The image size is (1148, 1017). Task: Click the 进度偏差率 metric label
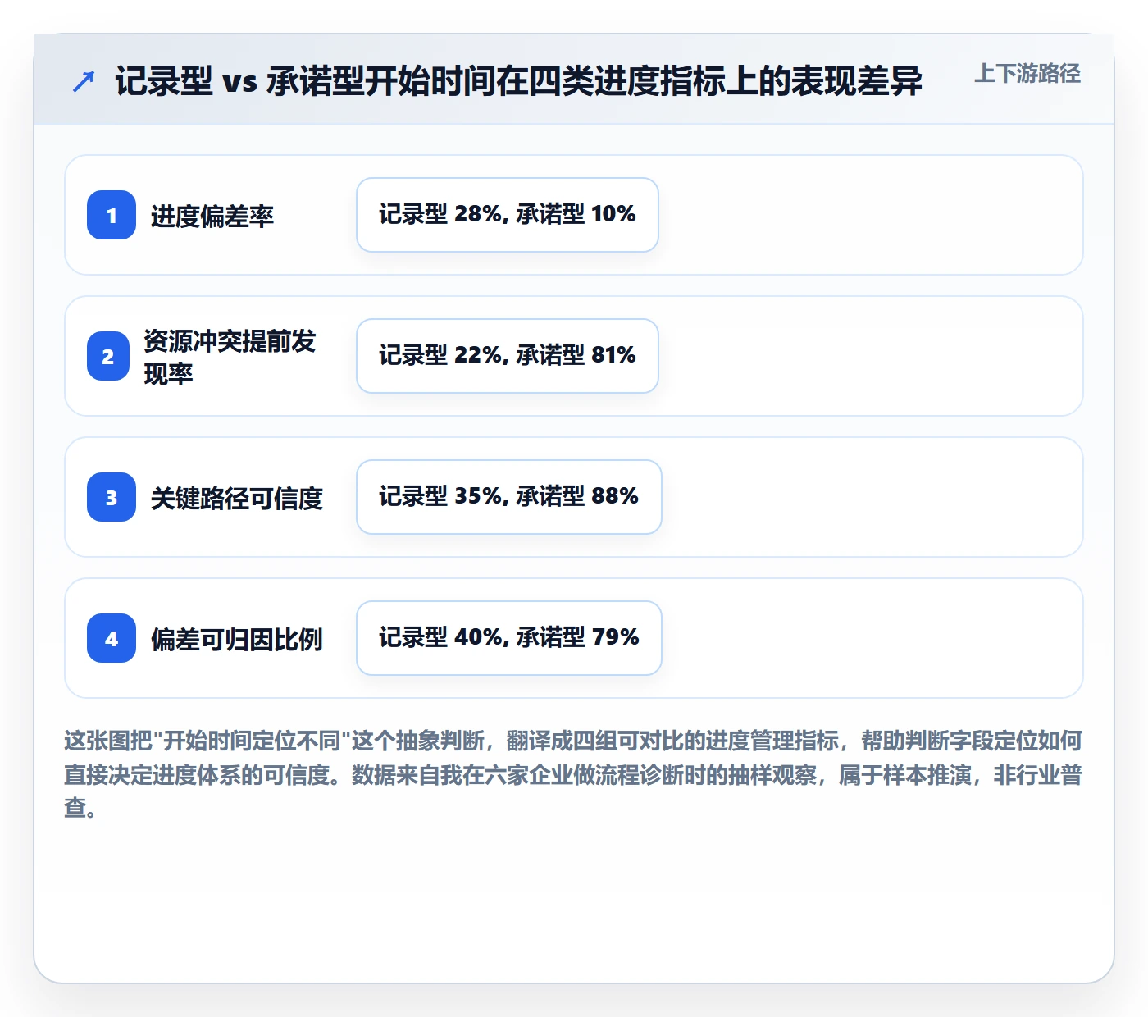pos(212,217)
